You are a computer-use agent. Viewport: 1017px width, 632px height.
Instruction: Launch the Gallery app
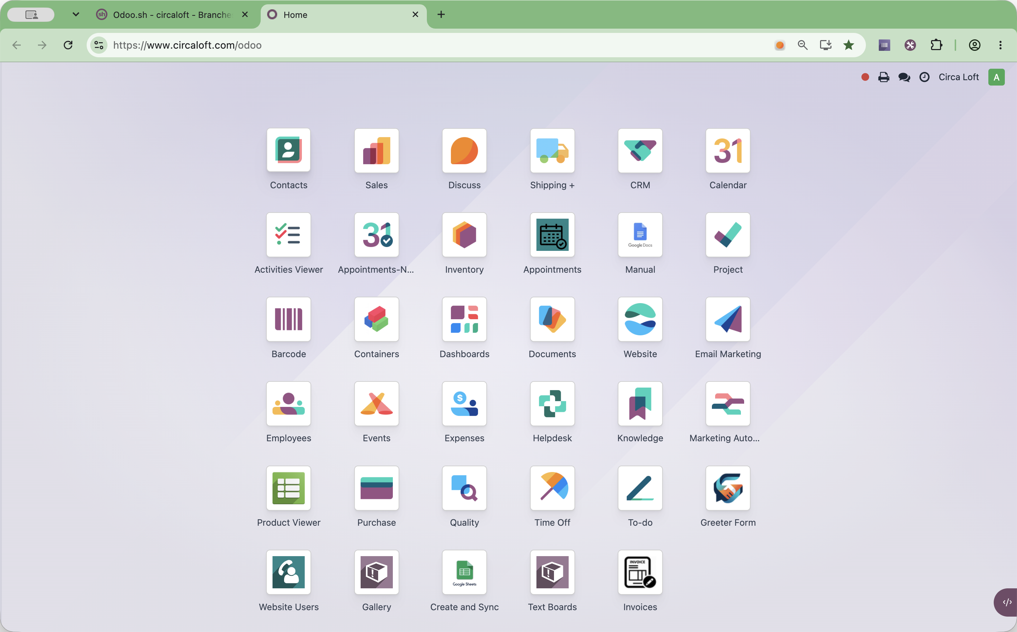(376, 572)
